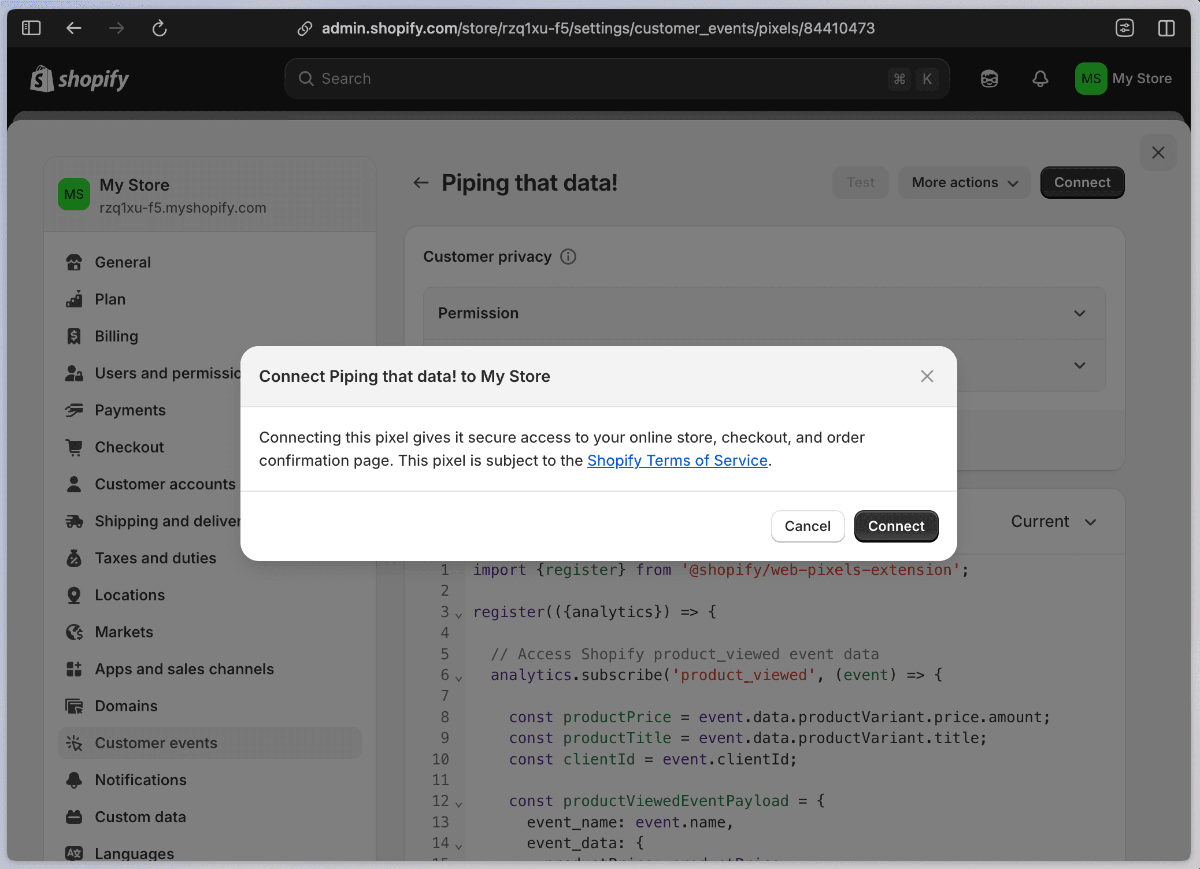The height and width of the screenshot is (869, 1200).
Task: Confirm Connect in the dialog
Action: 896,526
